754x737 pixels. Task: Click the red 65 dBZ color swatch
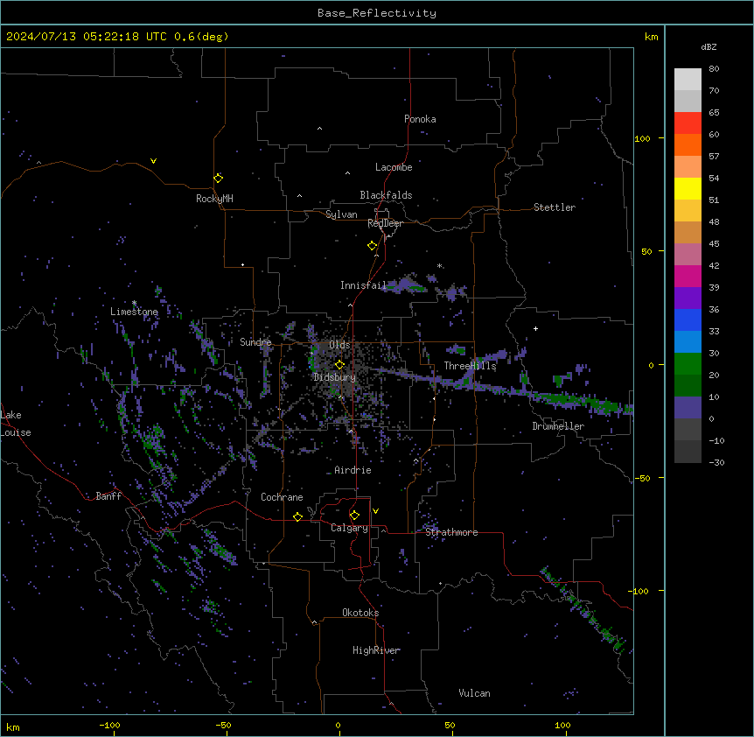[688, 123]
